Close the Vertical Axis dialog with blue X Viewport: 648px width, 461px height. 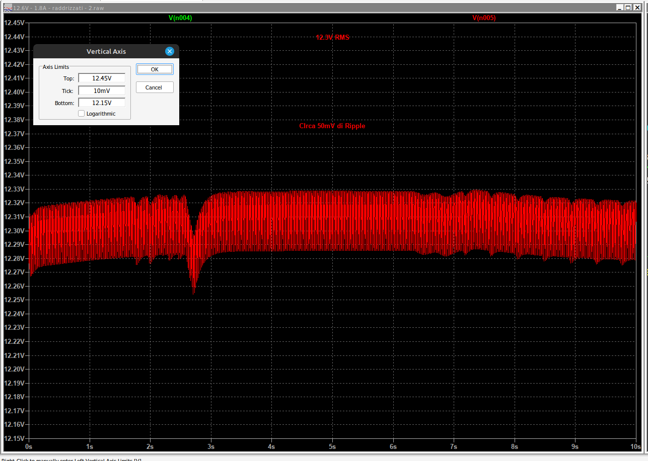(x=169, y=51)
